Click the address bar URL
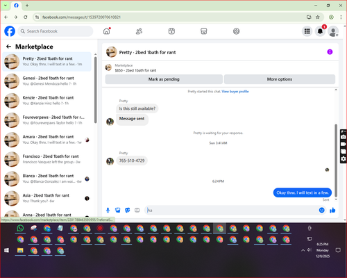The width and height of the screenshot is (347, 278). click(81, 17)
